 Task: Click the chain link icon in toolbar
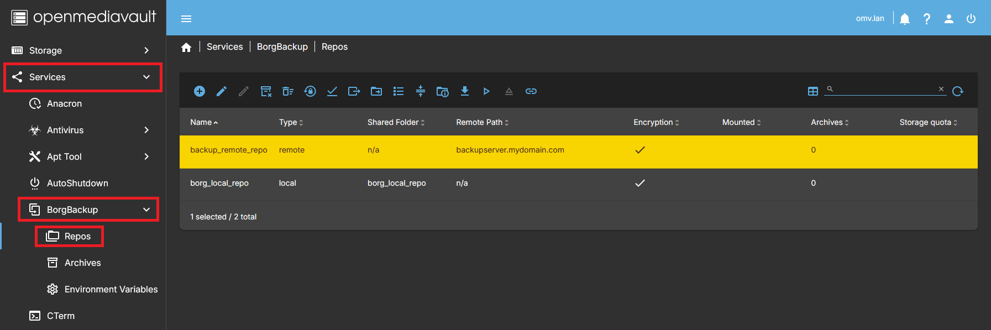click(531, 91)
